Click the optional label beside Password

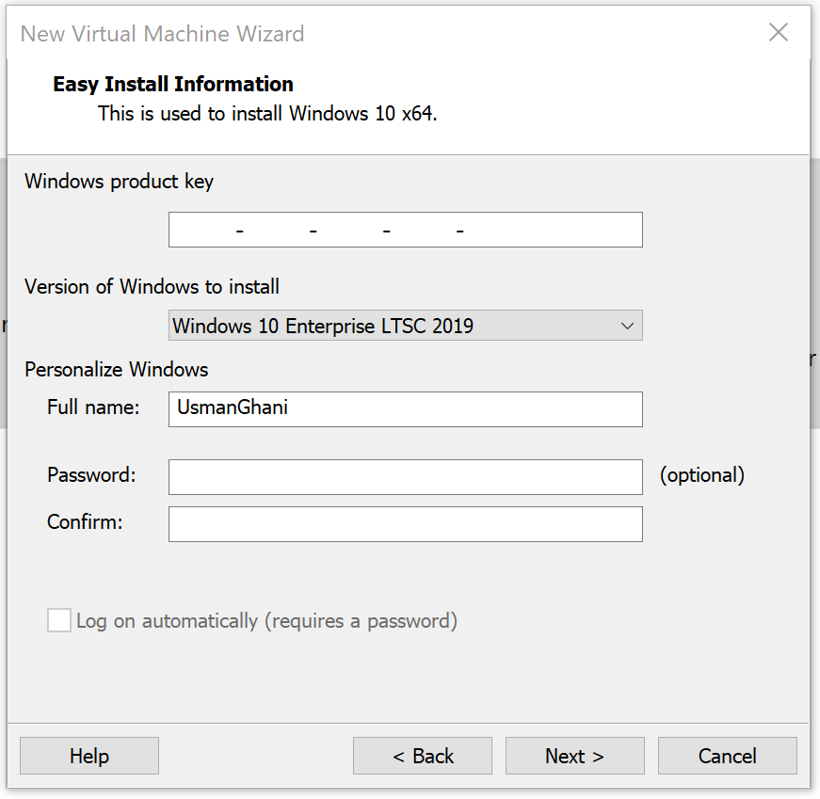click(x=702, y=475)
